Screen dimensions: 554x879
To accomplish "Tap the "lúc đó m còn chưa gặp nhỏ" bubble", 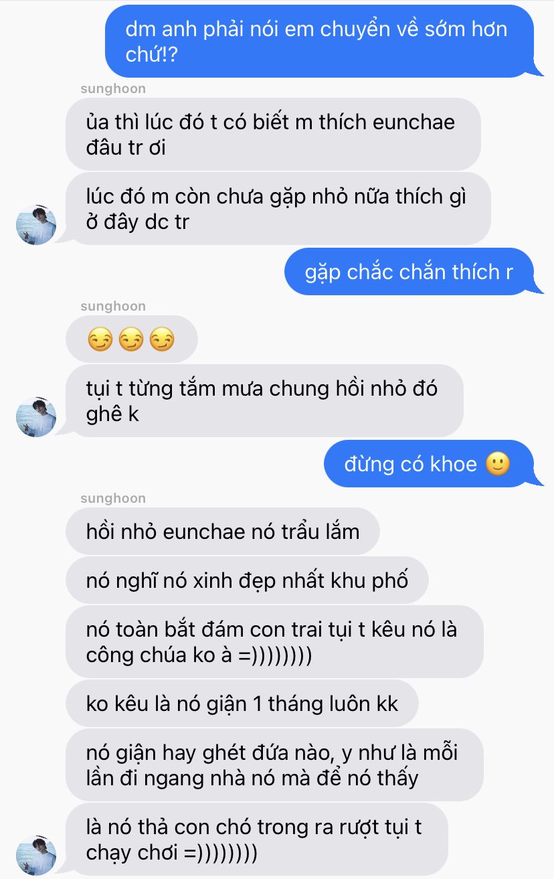I will click(x=278, y=209).
